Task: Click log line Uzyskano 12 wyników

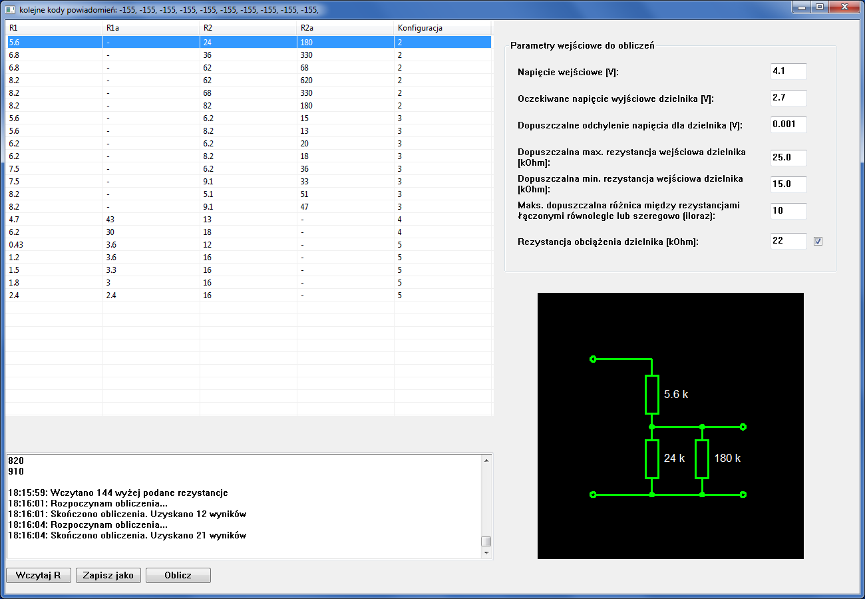Action: tap(127, 514)
